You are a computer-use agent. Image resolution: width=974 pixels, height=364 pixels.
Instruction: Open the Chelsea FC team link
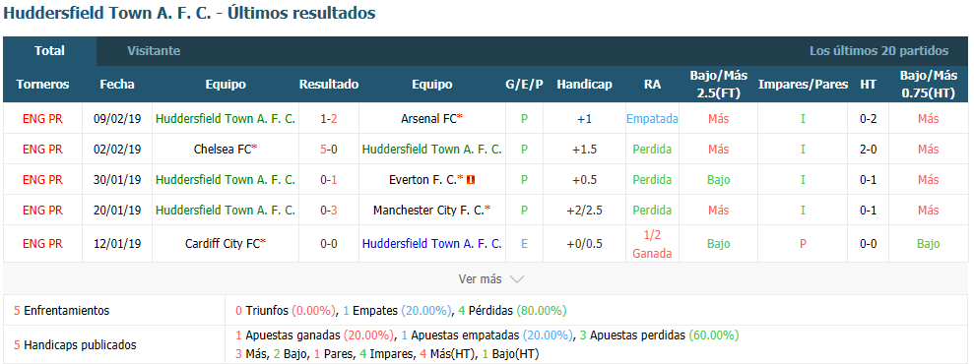click(223, 150)
